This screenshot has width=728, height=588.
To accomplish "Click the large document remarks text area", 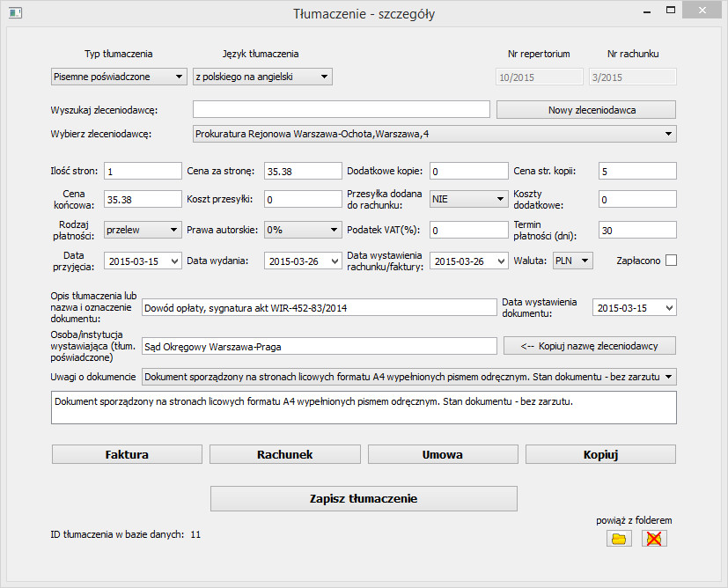I will [x=364, y=408].
